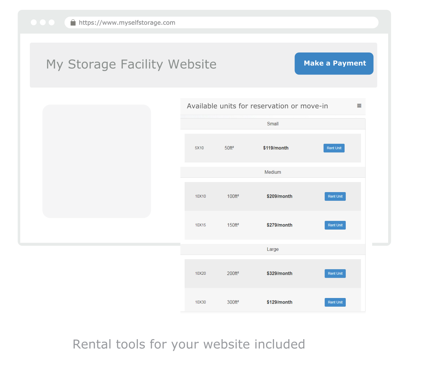
Task: Rent the 5X10 small unit
Action: (x=334, y=148)
